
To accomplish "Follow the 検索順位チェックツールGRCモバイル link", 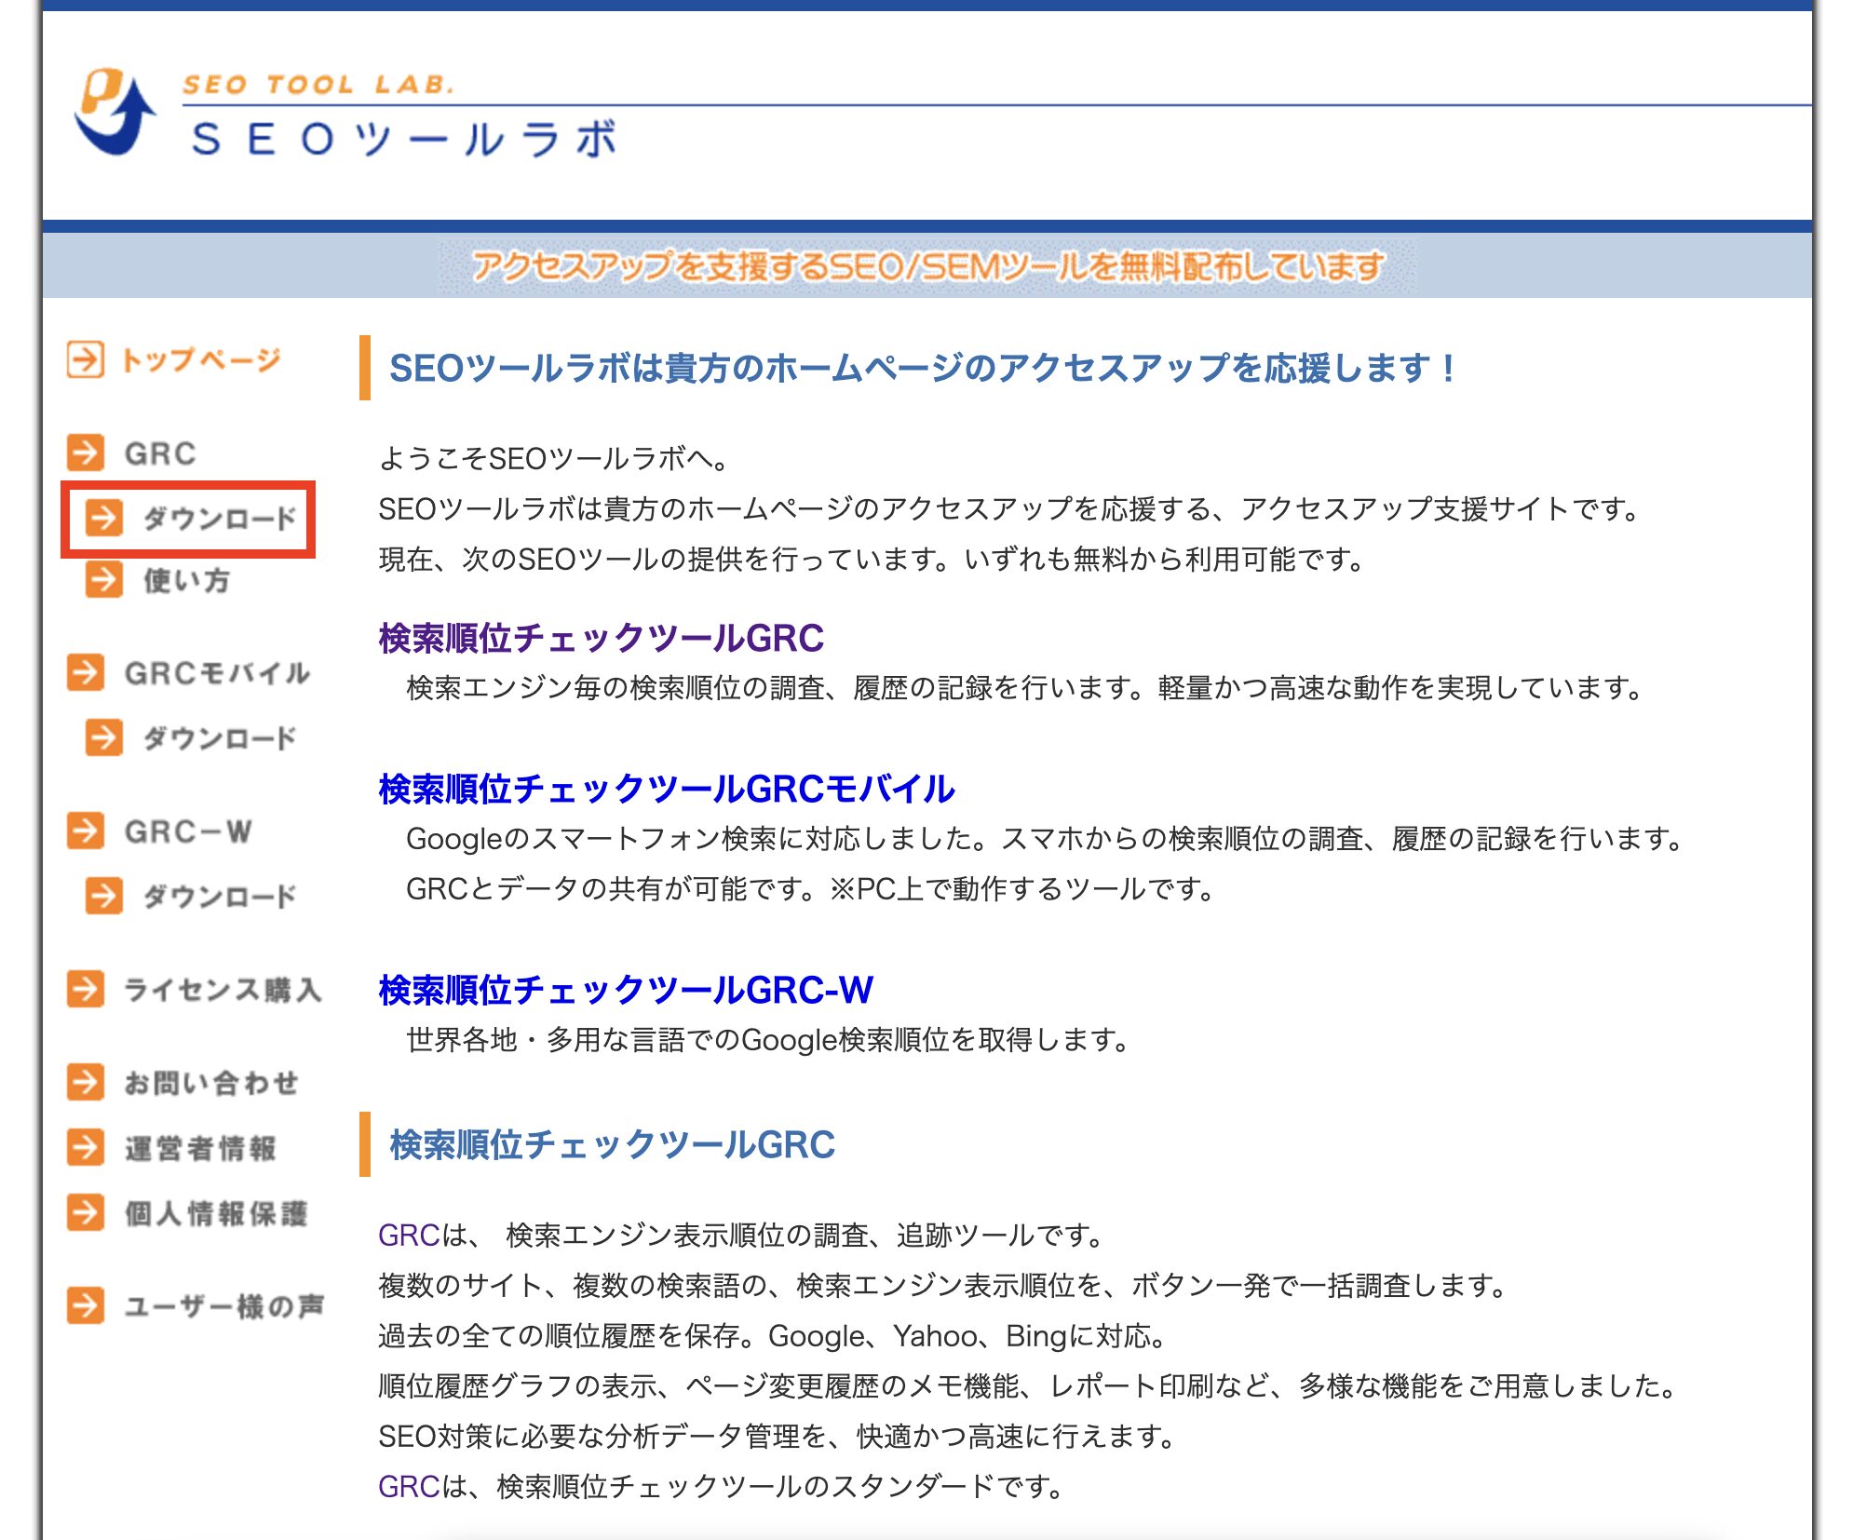I will pos(667,789).
